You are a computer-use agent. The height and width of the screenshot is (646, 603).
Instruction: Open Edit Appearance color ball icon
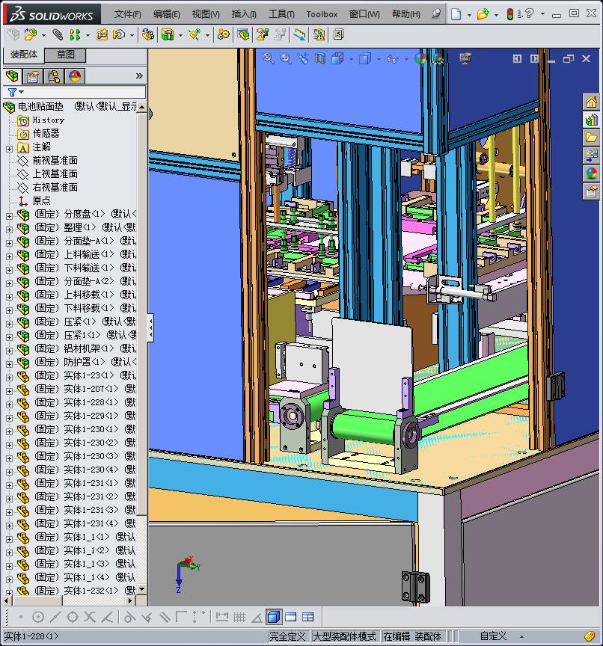click(420, 59)
